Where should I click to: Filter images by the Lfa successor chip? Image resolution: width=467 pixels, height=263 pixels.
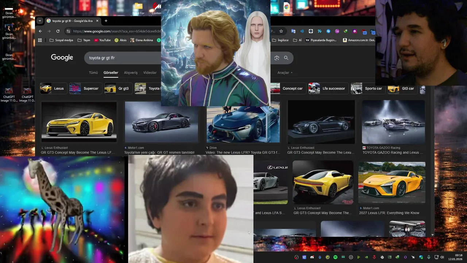[x=328, y=88]
